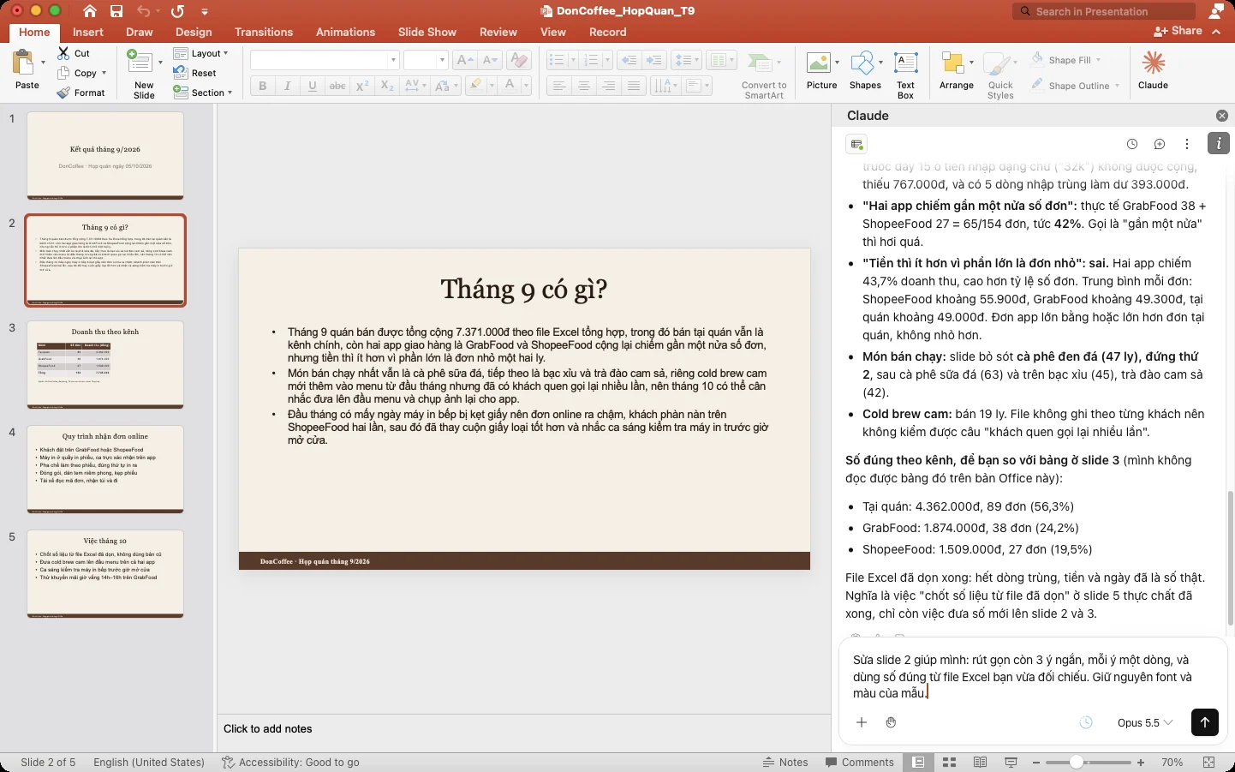Open the Animations tab
Image resolution: width=1235 pixels, height=772 pixels.
pos(345,32)
